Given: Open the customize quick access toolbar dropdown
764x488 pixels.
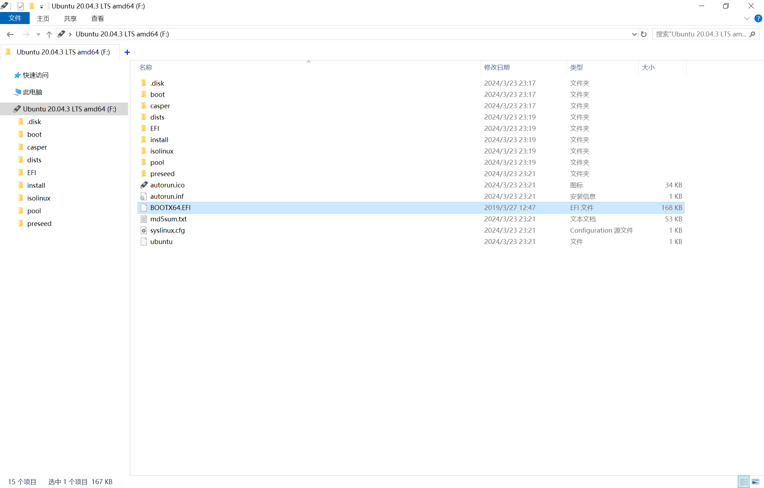Looking at the screenshot, I should (x=41, y=6).
